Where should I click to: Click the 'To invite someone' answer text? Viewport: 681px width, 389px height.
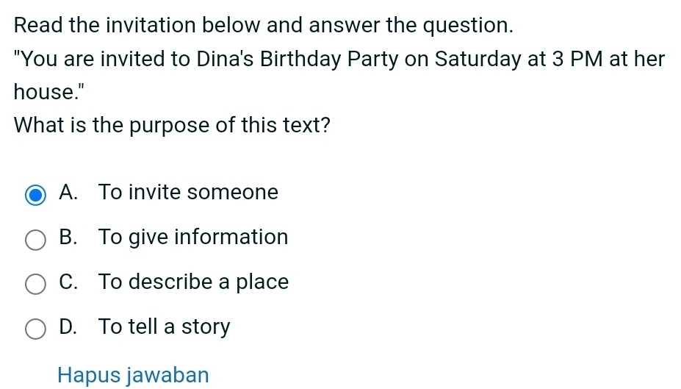[189, 193]
